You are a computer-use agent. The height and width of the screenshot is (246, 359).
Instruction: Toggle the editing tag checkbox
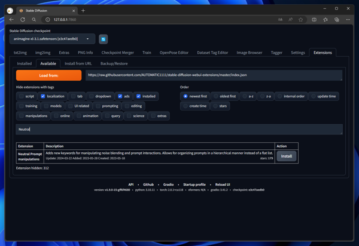coord(127,106)
